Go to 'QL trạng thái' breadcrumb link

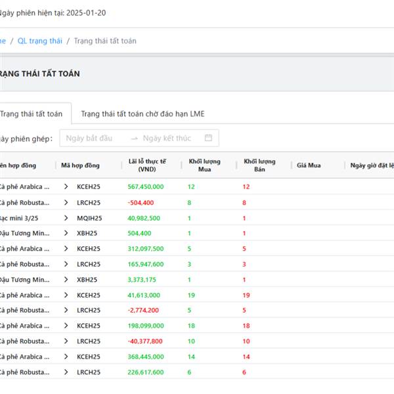pos(39,41)
